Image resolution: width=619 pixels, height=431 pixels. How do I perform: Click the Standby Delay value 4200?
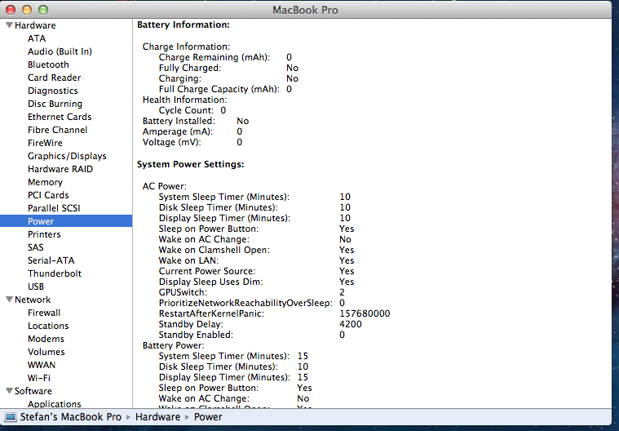click(x=351, y=324)
